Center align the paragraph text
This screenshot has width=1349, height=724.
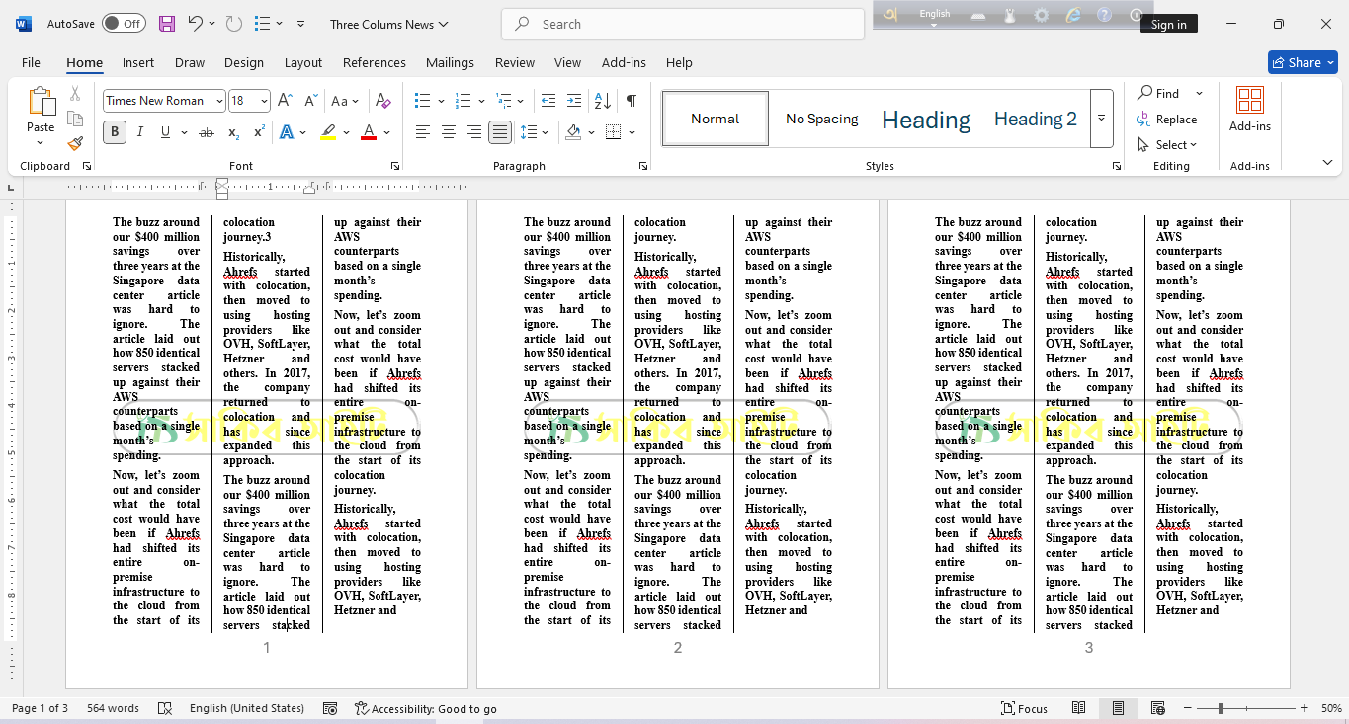[x=448, y=132]
